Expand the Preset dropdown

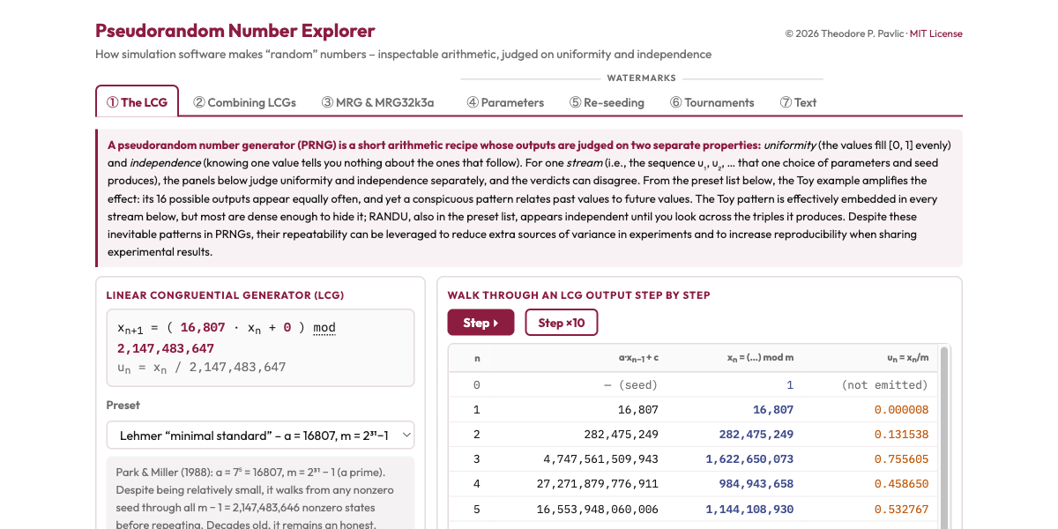click(260, 435)
